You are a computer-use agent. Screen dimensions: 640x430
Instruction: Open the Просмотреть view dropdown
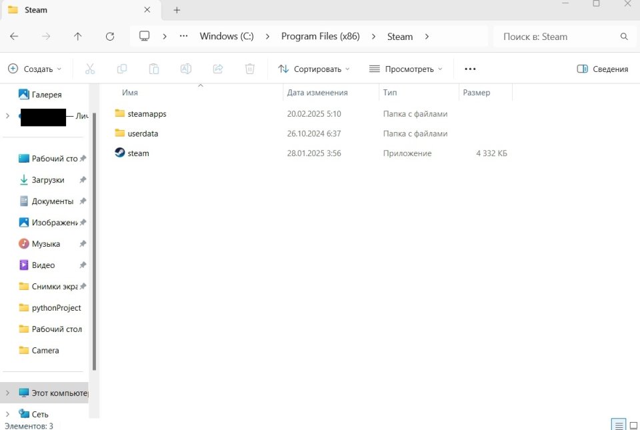(405, 69)
